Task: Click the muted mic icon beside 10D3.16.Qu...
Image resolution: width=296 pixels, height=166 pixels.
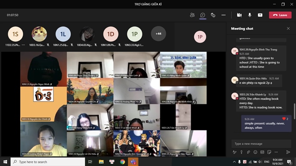Action: [x=48, y=45]
